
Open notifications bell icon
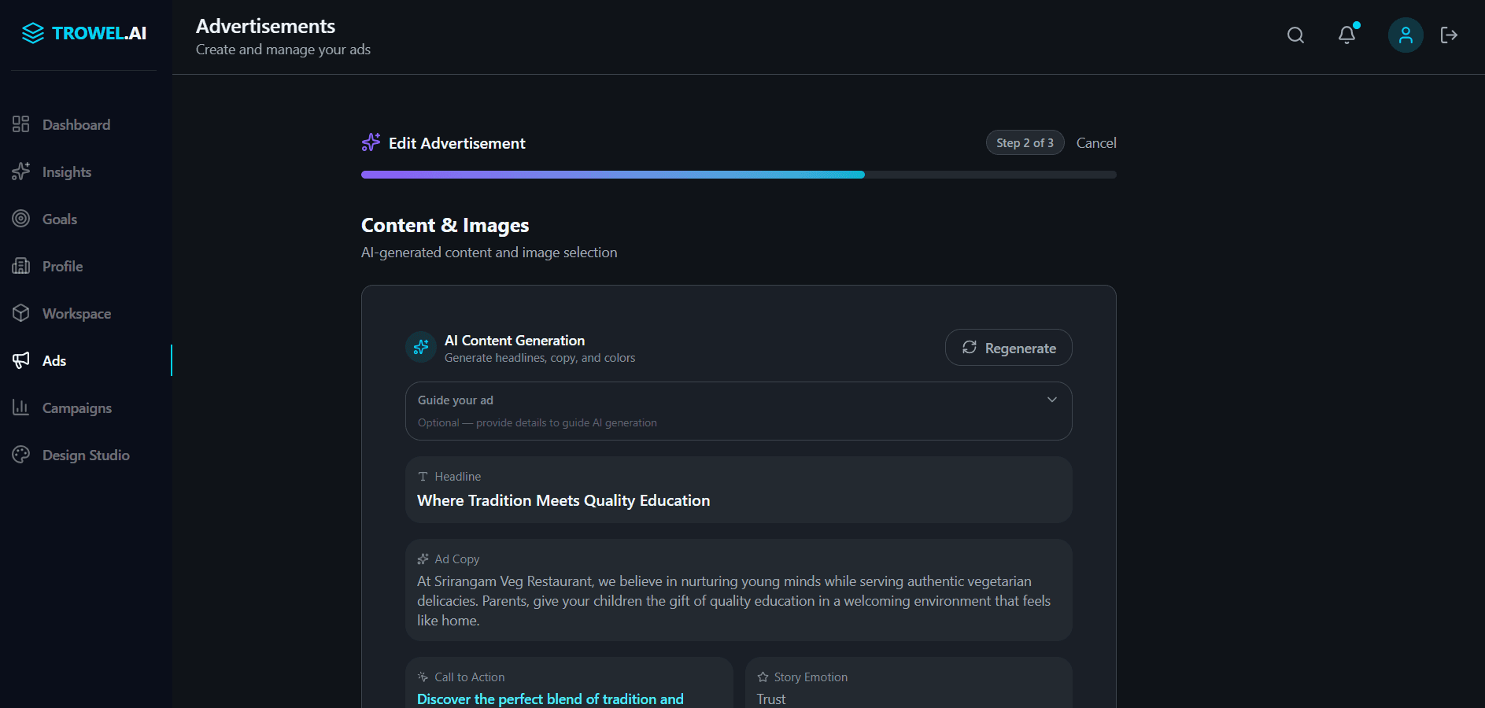coord(1347,35)
